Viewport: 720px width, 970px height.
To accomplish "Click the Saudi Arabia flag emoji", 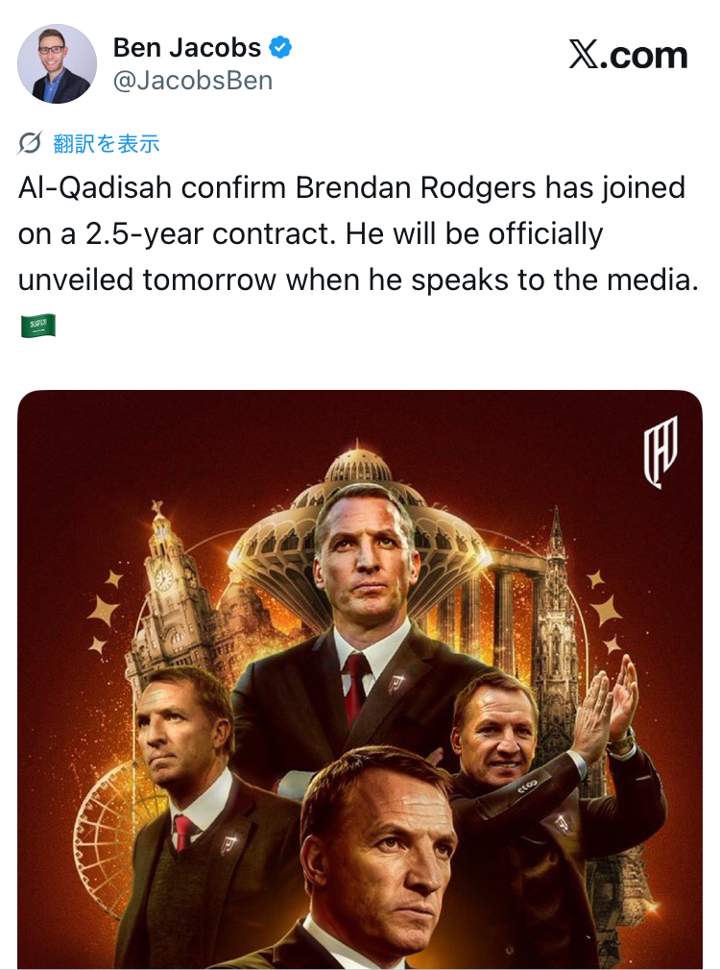I will (x=37, y=326).
